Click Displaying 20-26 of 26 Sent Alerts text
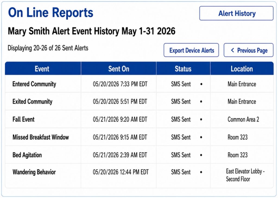Screen dimensions: 278x198 [x=48, y=48]
